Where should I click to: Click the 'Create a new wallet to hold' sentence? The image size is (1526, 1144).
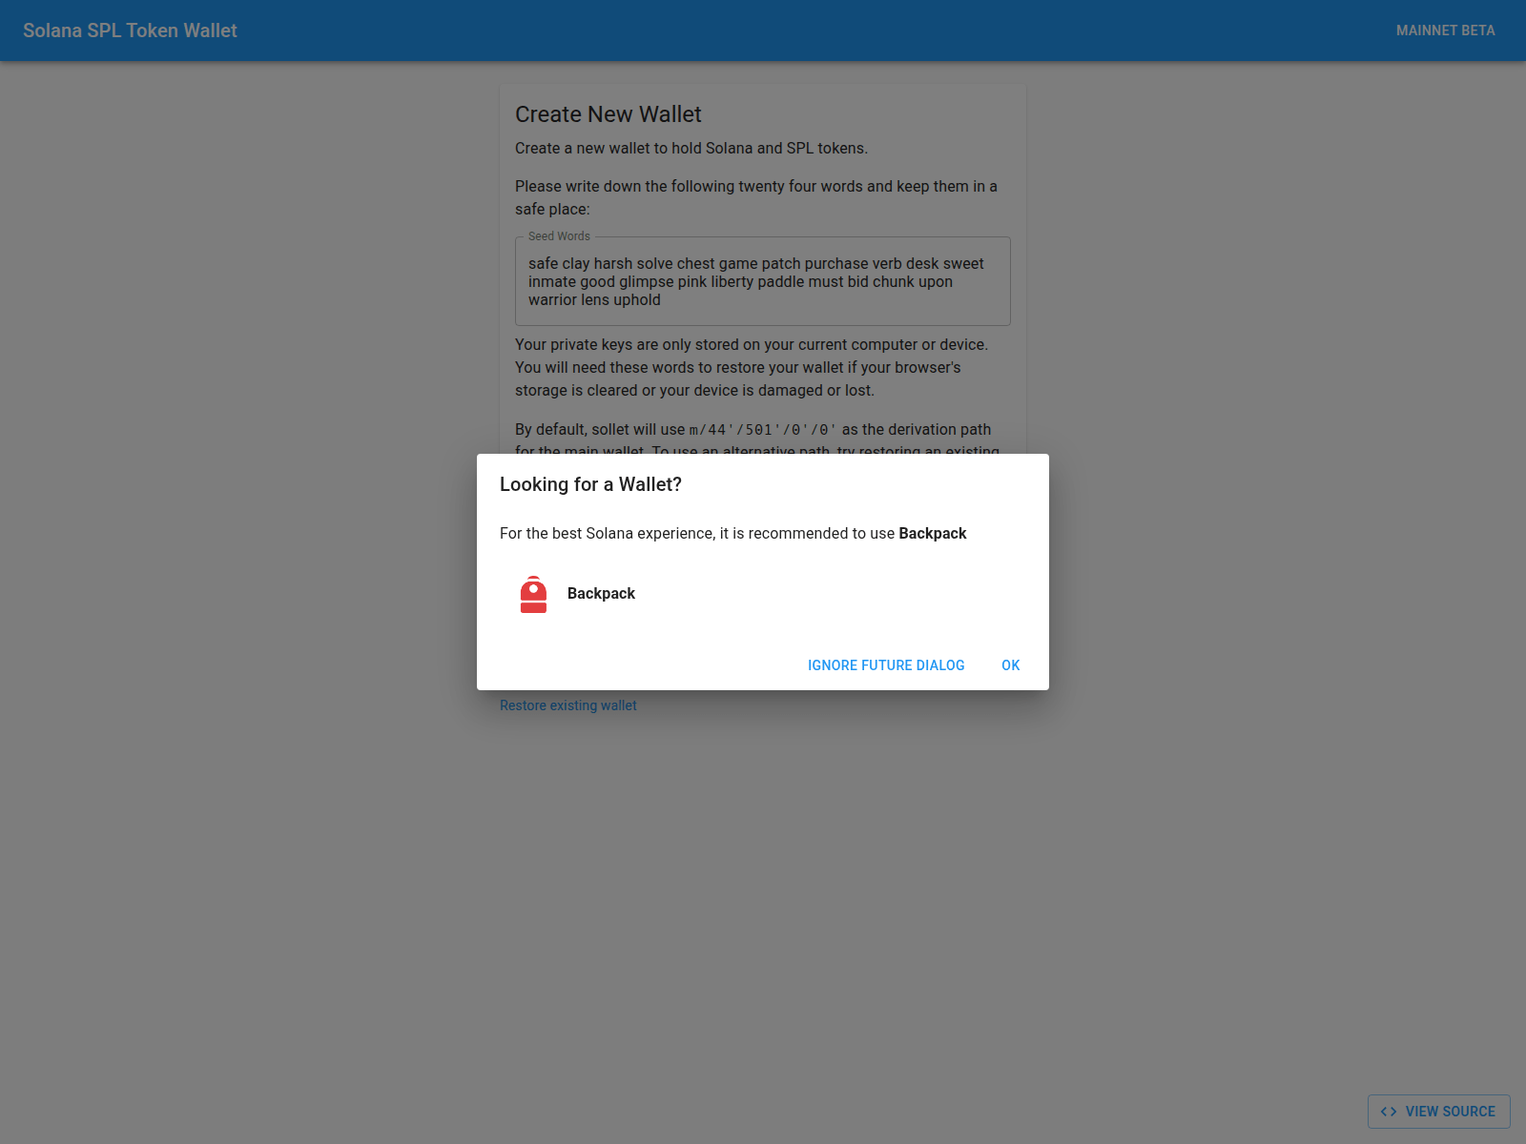click(691, 149)
